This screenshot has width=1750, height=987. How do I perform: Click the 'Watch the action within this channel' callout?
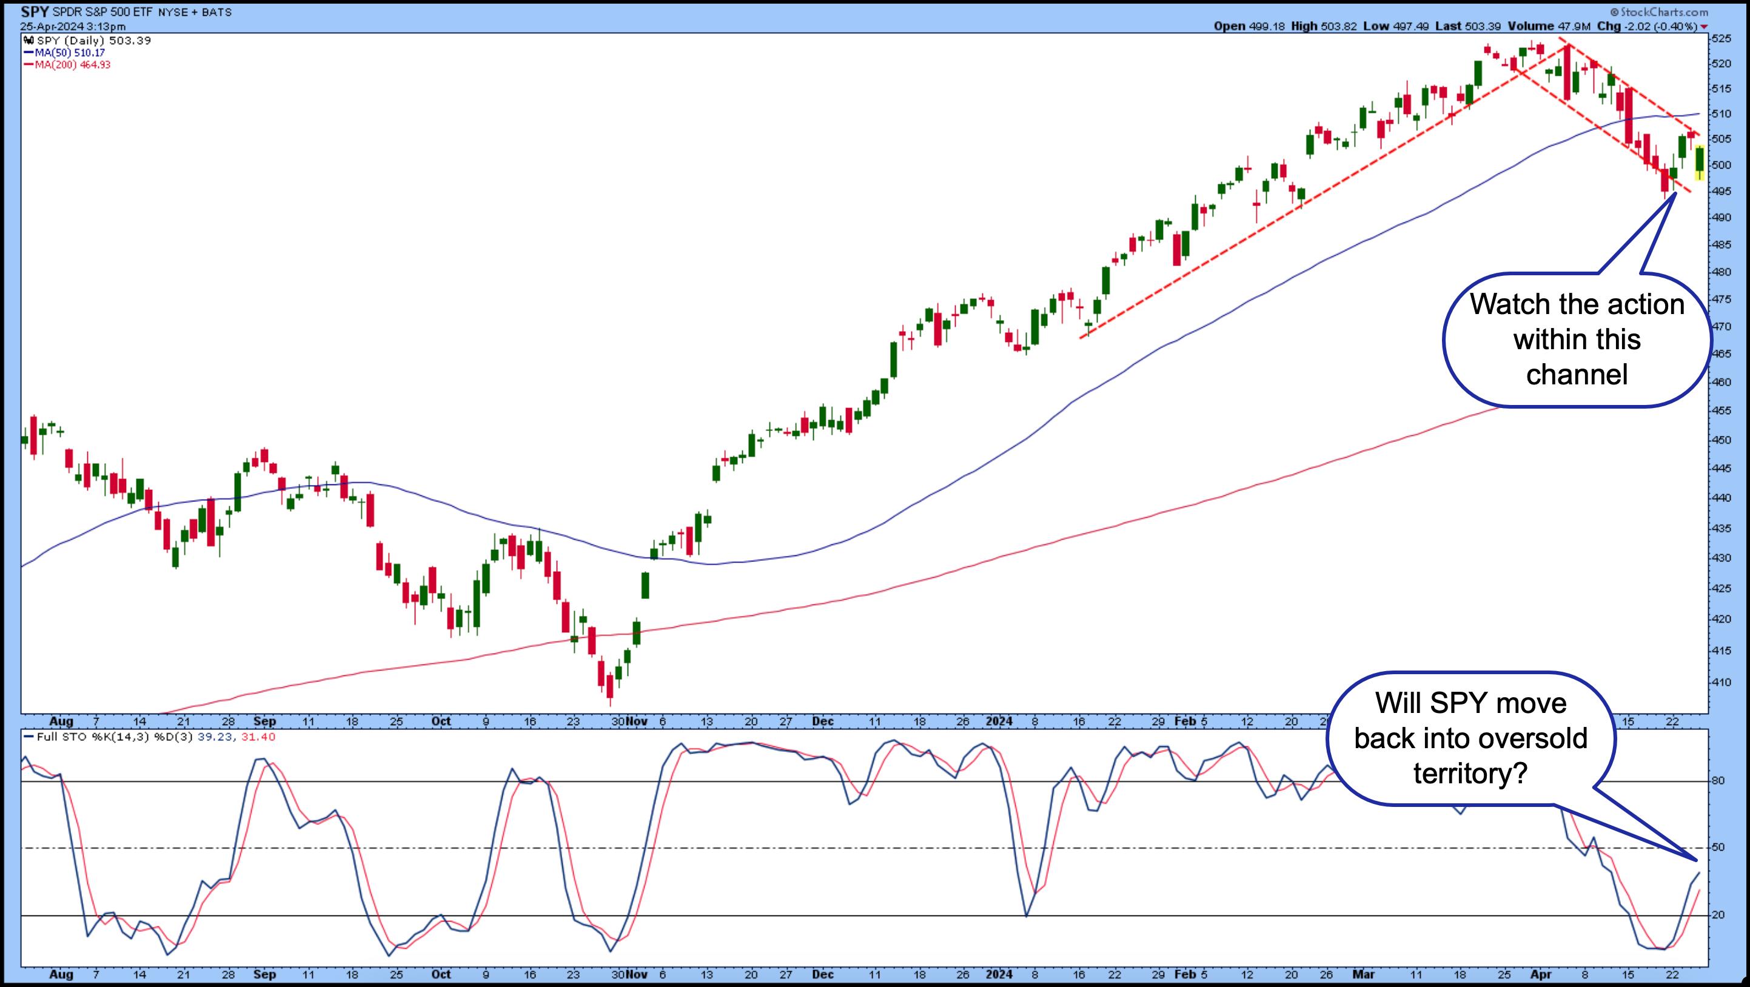pos(1576,340)
